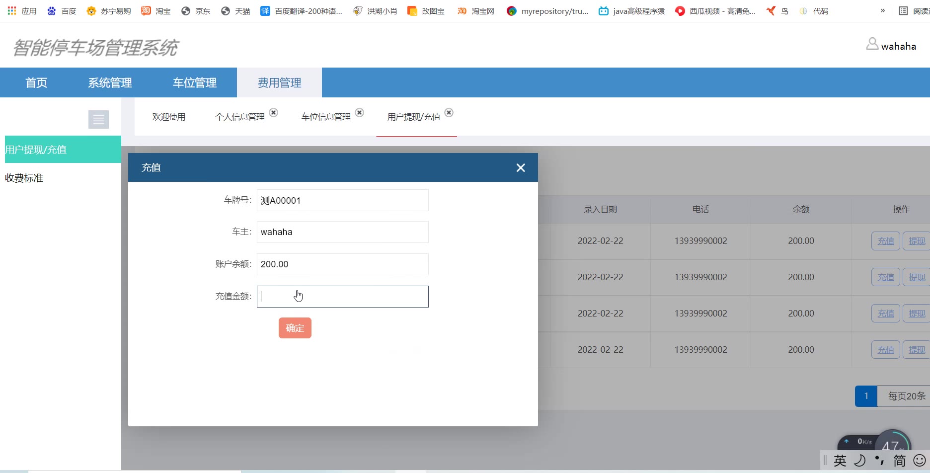The image size is (930, 473).
Task: Open the 淘宝 bookmark
Action: [156, 11]
